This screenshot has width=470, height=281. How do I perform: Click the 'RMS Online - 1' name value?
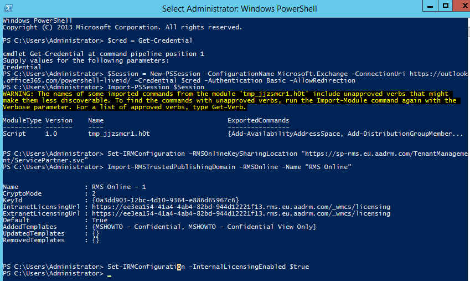tap(118, 187)
